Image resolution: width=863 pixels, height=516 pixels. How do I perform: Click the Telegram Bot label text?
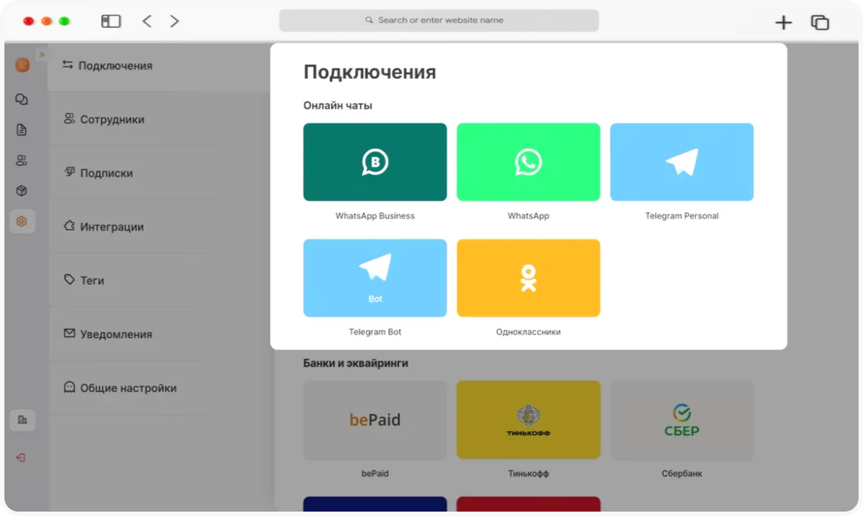point(375,332)
